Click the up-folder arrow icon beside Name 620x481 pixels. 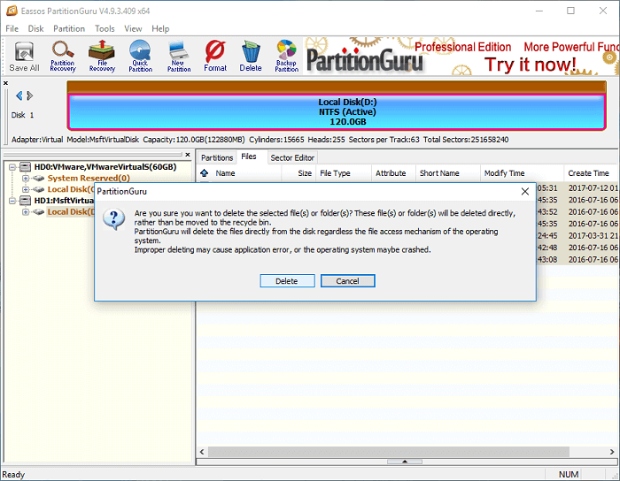204,172
